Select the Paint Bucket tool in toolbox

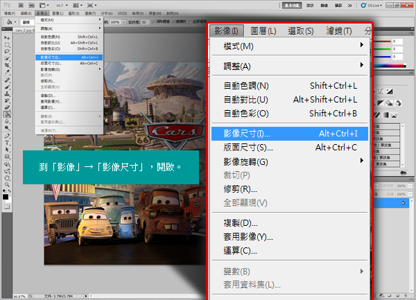point(7,114)
